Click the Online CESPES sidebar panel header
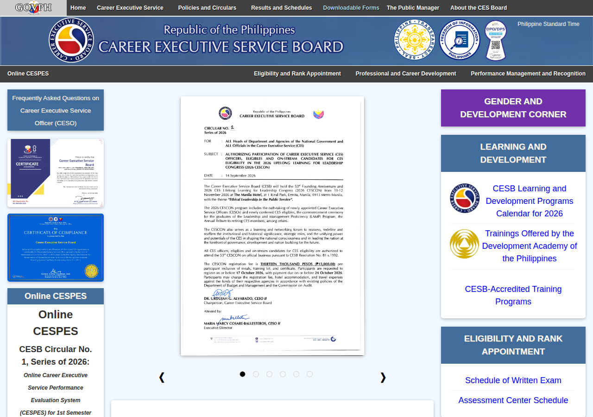This screenshot has width=593, height=417. click(x=56, y=296)
